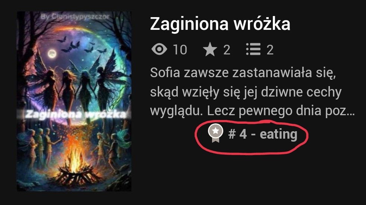Click the eye reads icon
Image resolution: width=366 pixels, height=205 pixels.
159,49
